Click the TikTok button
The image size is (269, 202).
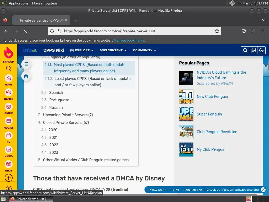coord(174,190)
